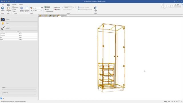The image size is (183, 103).
Task: Click the icon right of Standard dropdown
Action: point(42,8)
